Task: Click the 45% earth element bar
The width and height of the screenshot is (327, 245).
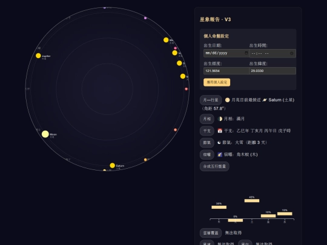Action: [x=252, y=201]
